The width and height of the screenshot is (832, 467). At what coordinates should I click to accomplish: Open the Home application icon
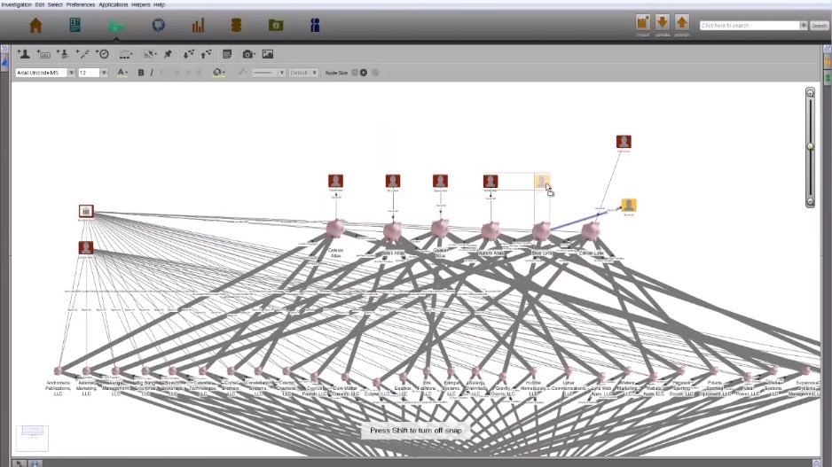coord(35,25)
